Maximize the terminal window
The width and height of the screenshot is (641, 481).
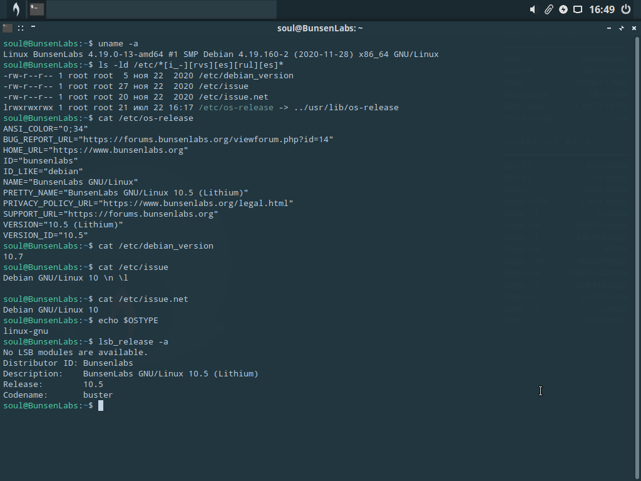tap(622, 28)
